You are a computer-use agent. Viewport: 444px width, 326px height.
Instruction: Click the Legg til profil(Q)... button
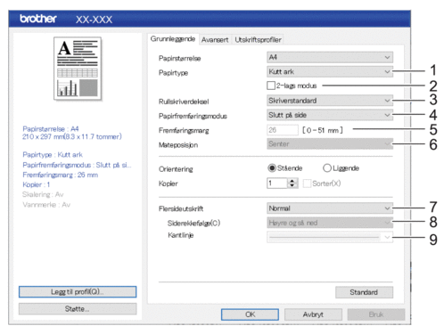point(78,292)
